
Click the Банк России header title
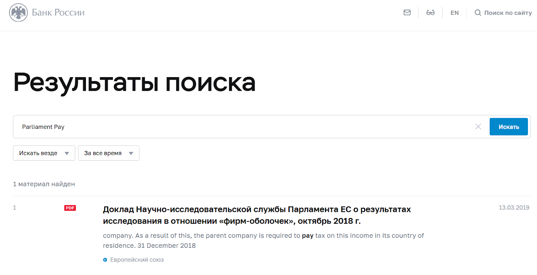[58, 13]
